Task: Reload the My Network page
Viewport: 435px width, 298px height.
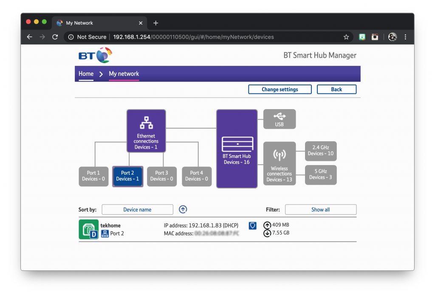Action: point(55,37)
